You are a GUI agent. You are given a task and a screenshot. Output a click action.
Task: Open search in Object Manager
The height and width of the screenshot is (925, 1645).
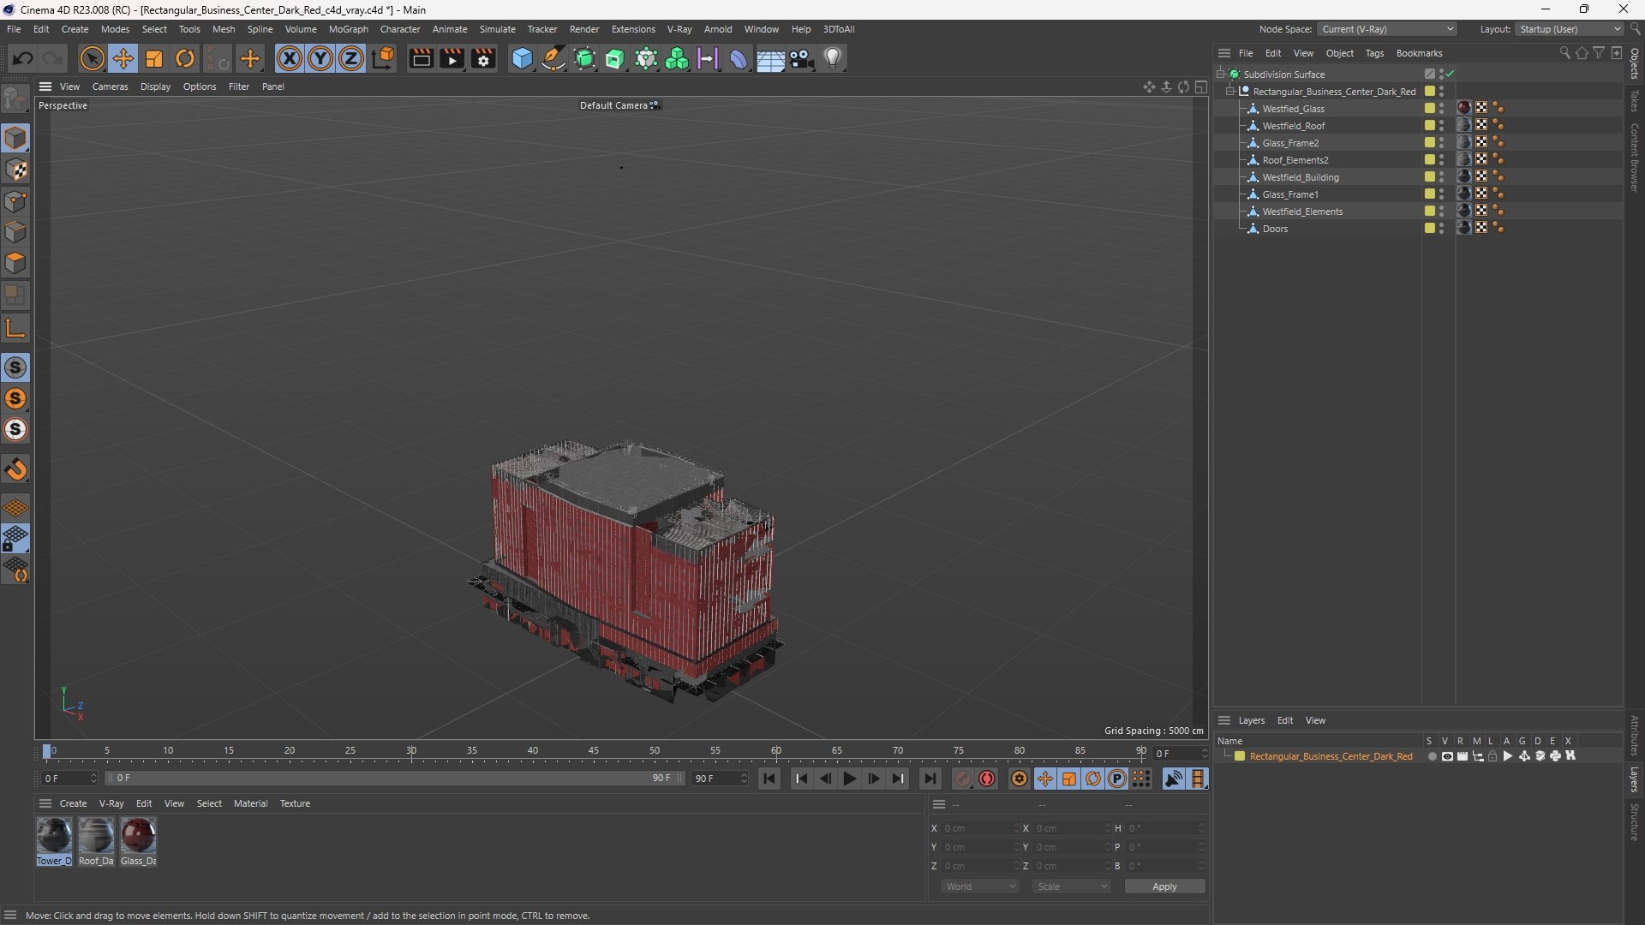click(x=1564, y=53)
